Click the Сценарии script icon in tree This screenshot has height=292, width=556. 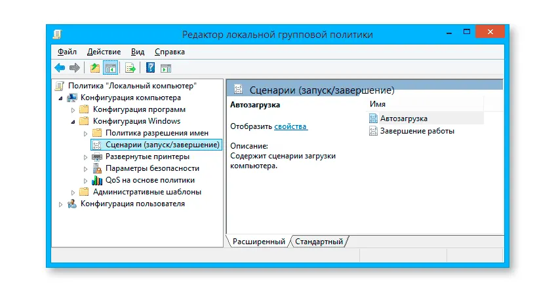coord(97,145)
